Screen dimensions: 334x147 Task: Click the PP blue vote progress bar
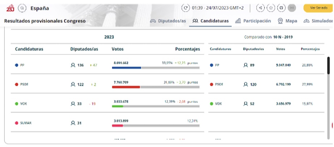tap(127, 67)
